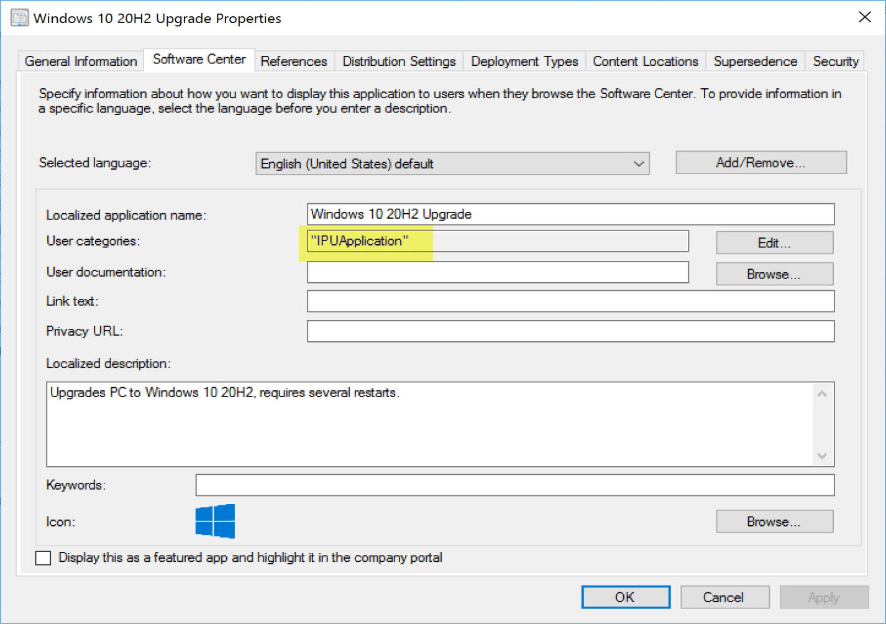Go to the Deployment Types tab

pos(524,62)
